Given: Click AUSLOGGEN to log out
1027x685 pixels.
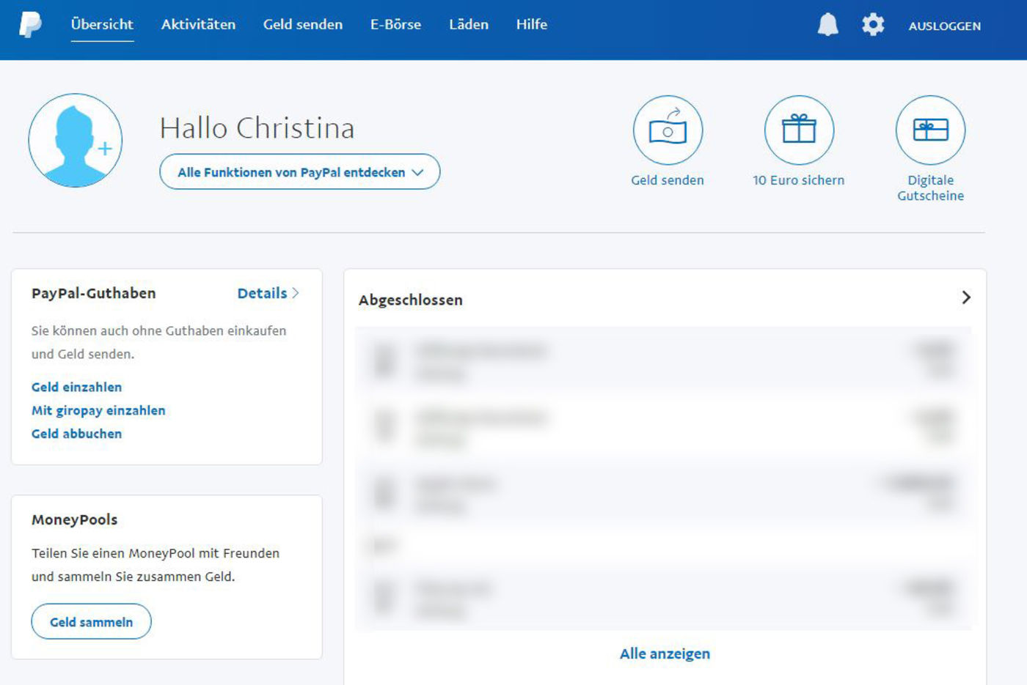Looking at the screenshot, I should (x=944, y=26).
